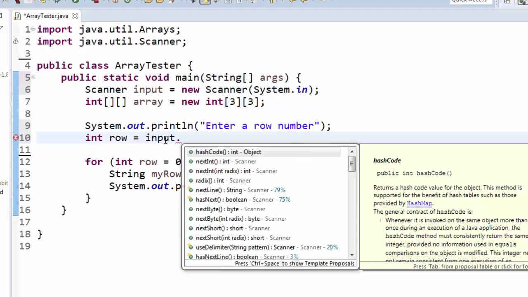528x297 pixels.
Task: Click the proposal list scroll-down arrow
Action: click(x=352, y=255)
